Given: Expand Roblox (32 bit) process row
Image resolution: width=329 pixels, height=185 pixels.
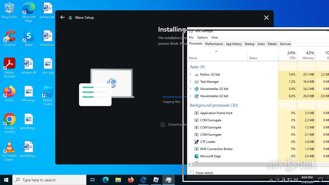Looking at the screenshot, I should point(190,75).
